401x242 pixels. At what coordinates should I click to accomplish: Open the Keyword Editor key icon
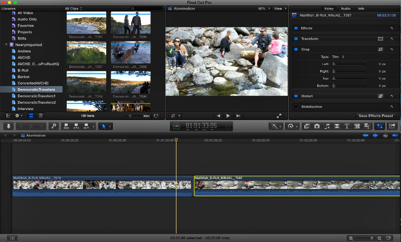point(54,126)
